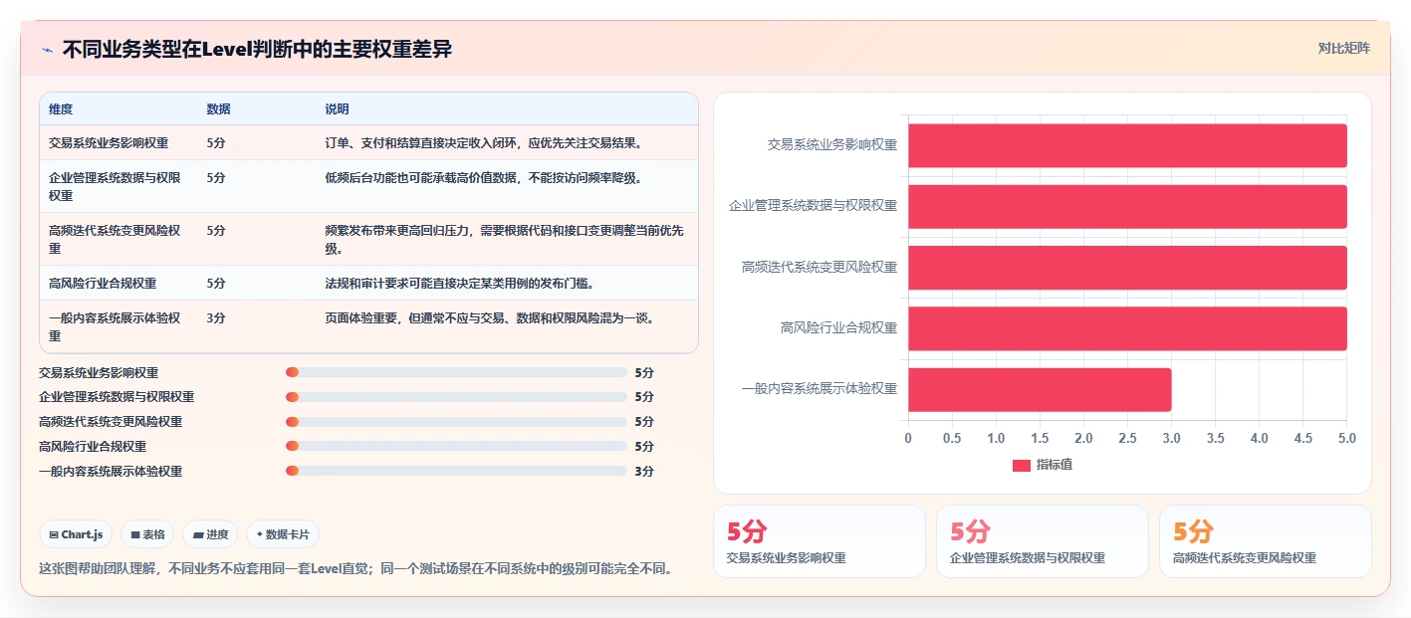Click the 5.0 axis tick label

pyautogui.click(x=1346, y=438)
